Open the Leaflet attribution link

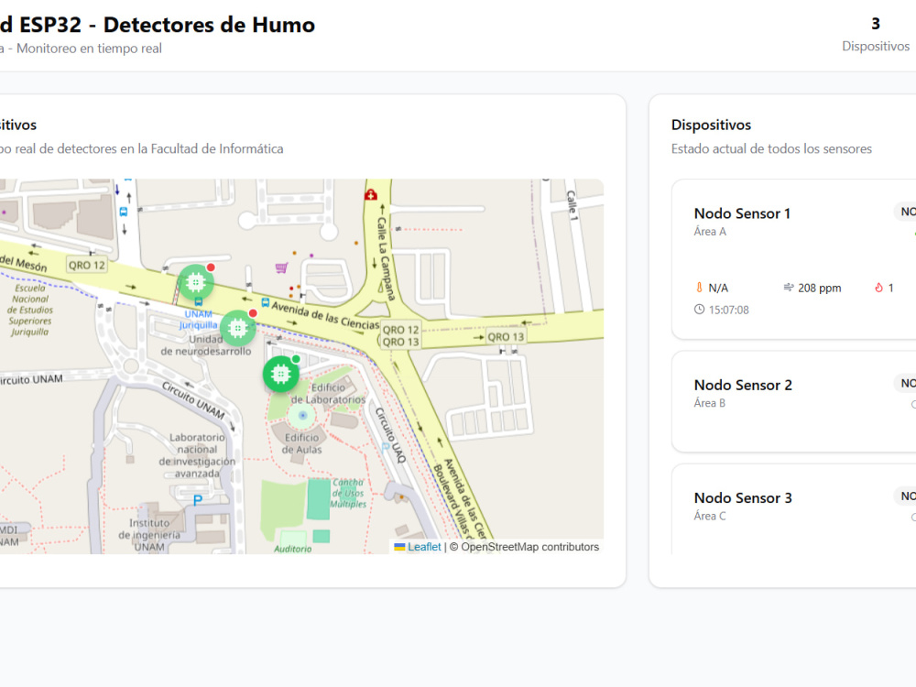(x=424, y=547)
